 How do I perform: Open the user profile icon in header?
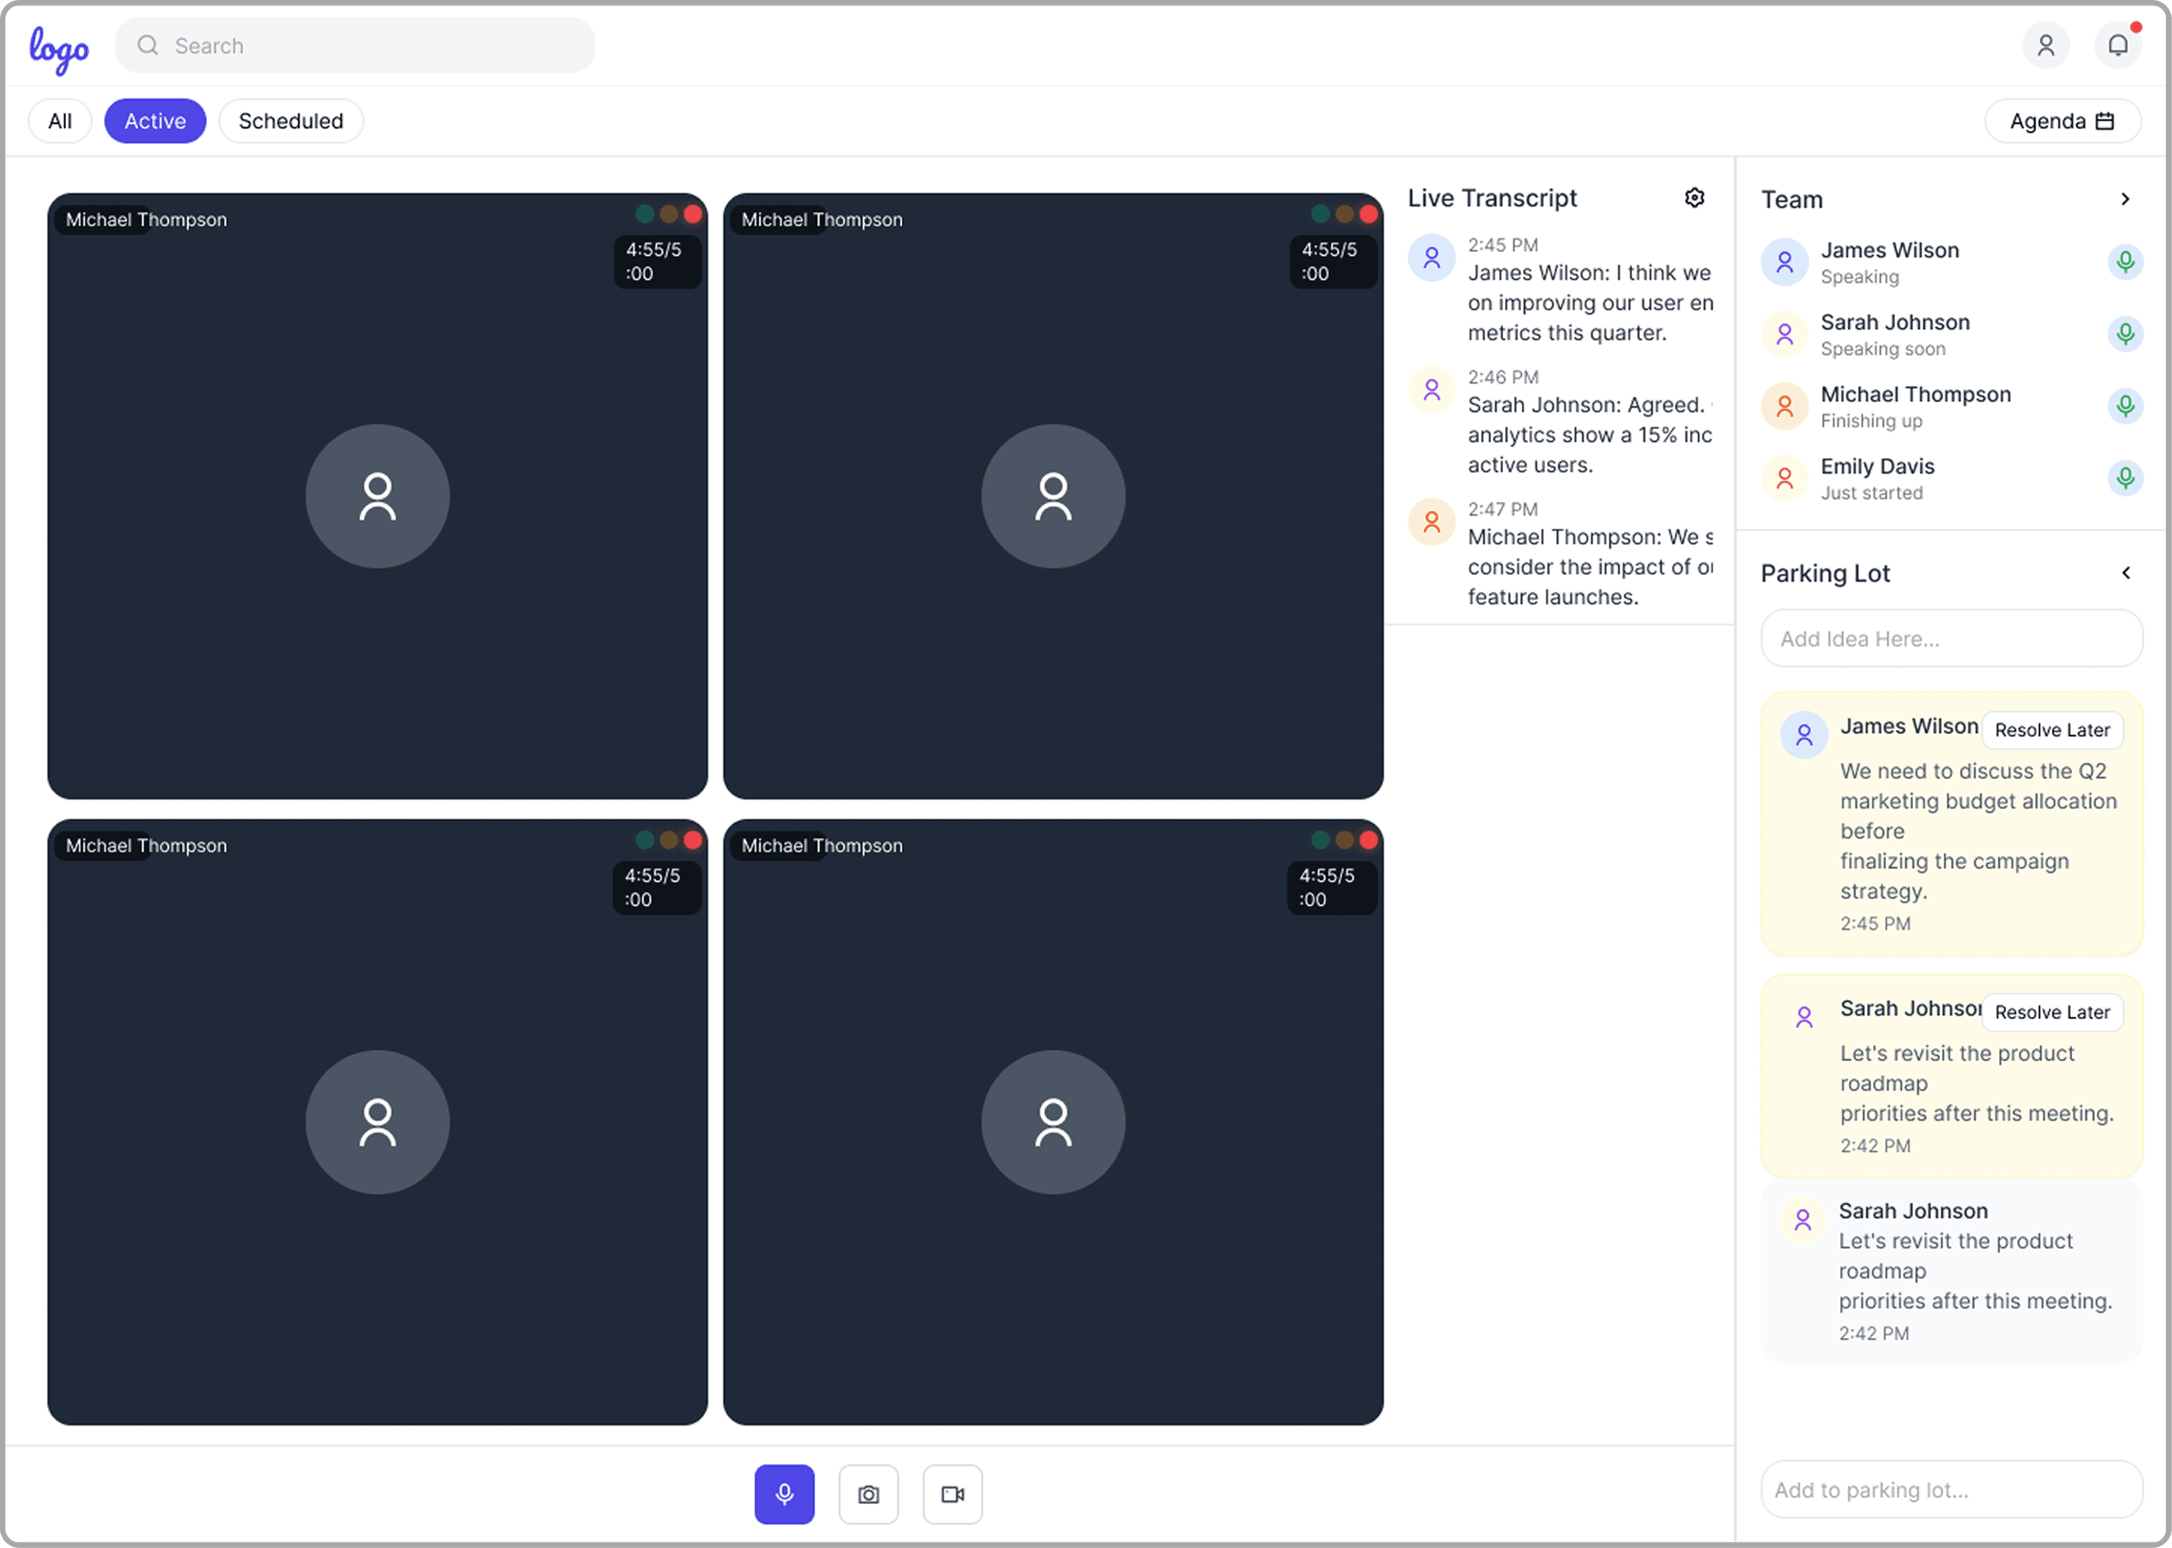[2045, 45]
